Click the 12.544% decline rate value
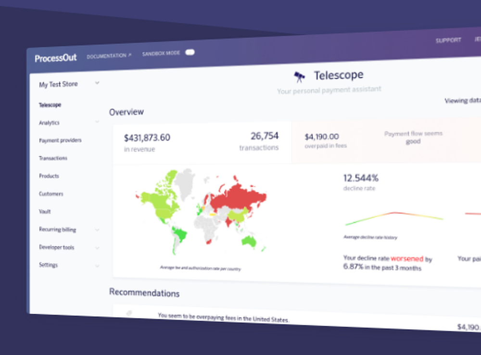The image size is (481, 355). 361,178
